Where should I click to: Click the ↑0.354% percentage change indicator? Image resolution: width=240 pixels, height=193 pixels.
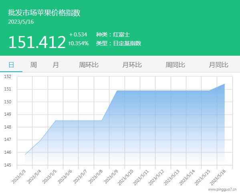(79, 43)
